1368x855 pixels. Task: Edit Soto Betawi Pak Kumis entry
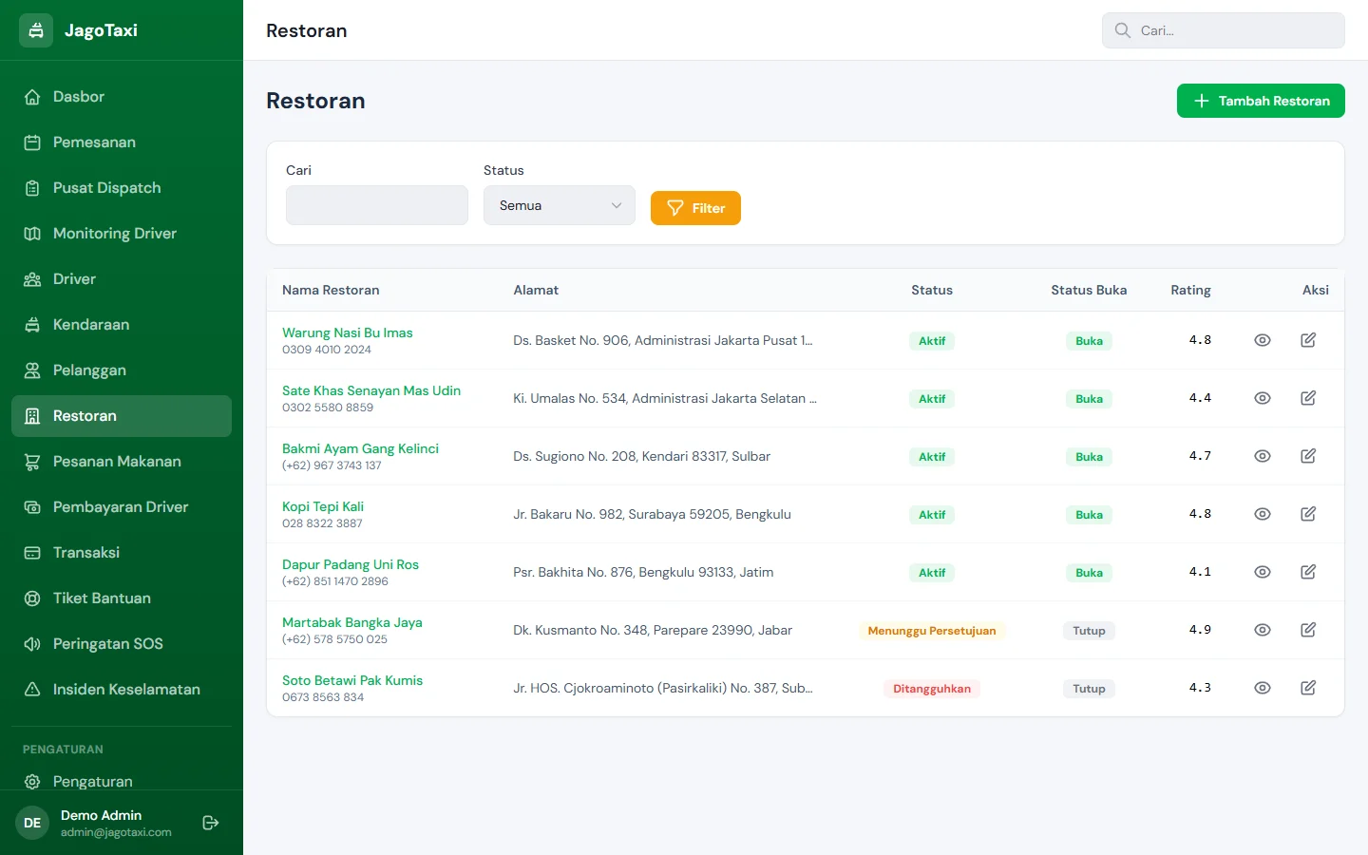coord(1308,688)
